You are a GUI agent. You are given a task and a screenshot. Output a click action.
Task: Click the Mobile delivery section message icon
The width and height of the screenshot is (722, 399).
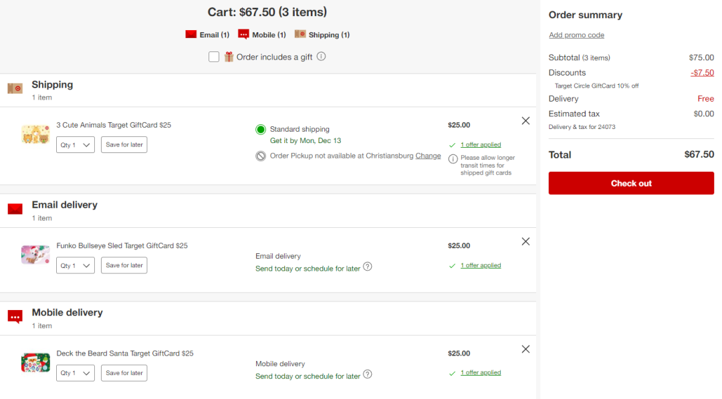click(x=15, y=317)
